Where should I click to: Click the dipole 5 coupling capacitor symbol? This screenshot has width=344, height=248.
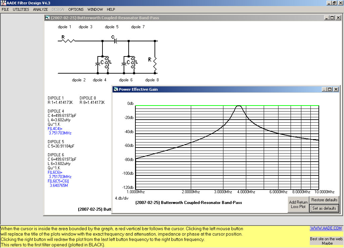[x=115, y=41]
